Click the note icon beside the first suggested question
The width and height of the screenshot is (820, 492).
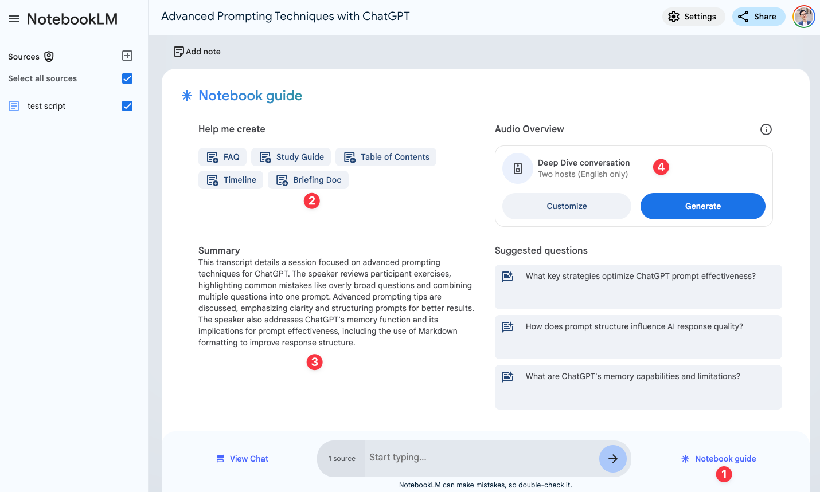coord(507,276)
